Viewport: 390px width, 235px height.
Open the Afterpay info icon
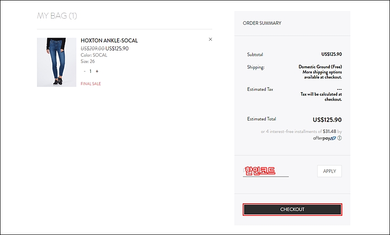(x=340, y=138)
